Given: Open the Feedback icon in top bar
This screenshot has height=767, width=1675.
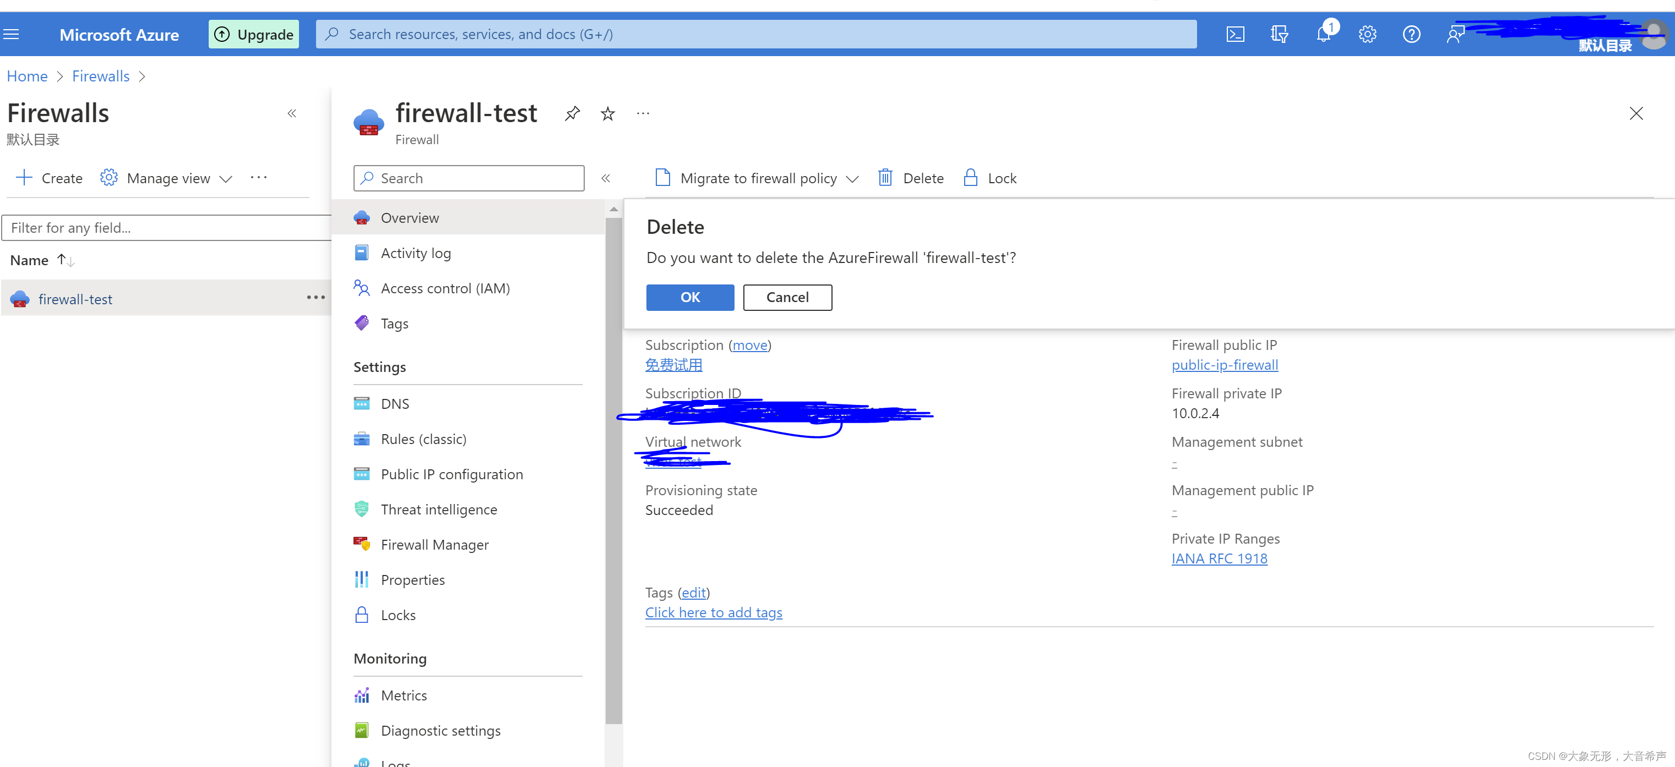Looking at the screenshot, I should [x=1455, y=34].
